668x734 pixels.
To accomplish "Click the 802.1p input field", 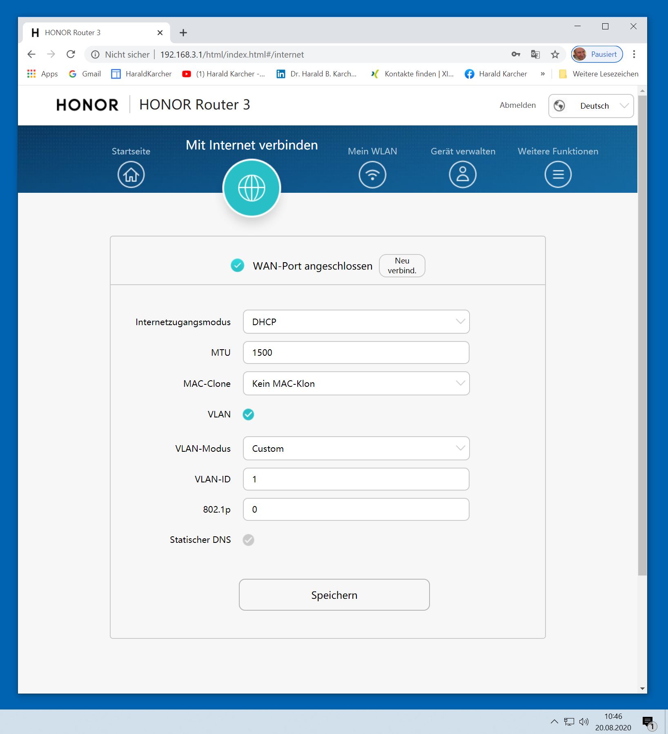I will pos(356,509).
